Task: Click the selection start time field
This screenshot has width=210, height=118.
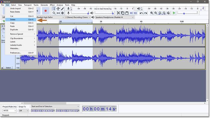Action: (x=43, y=111)
